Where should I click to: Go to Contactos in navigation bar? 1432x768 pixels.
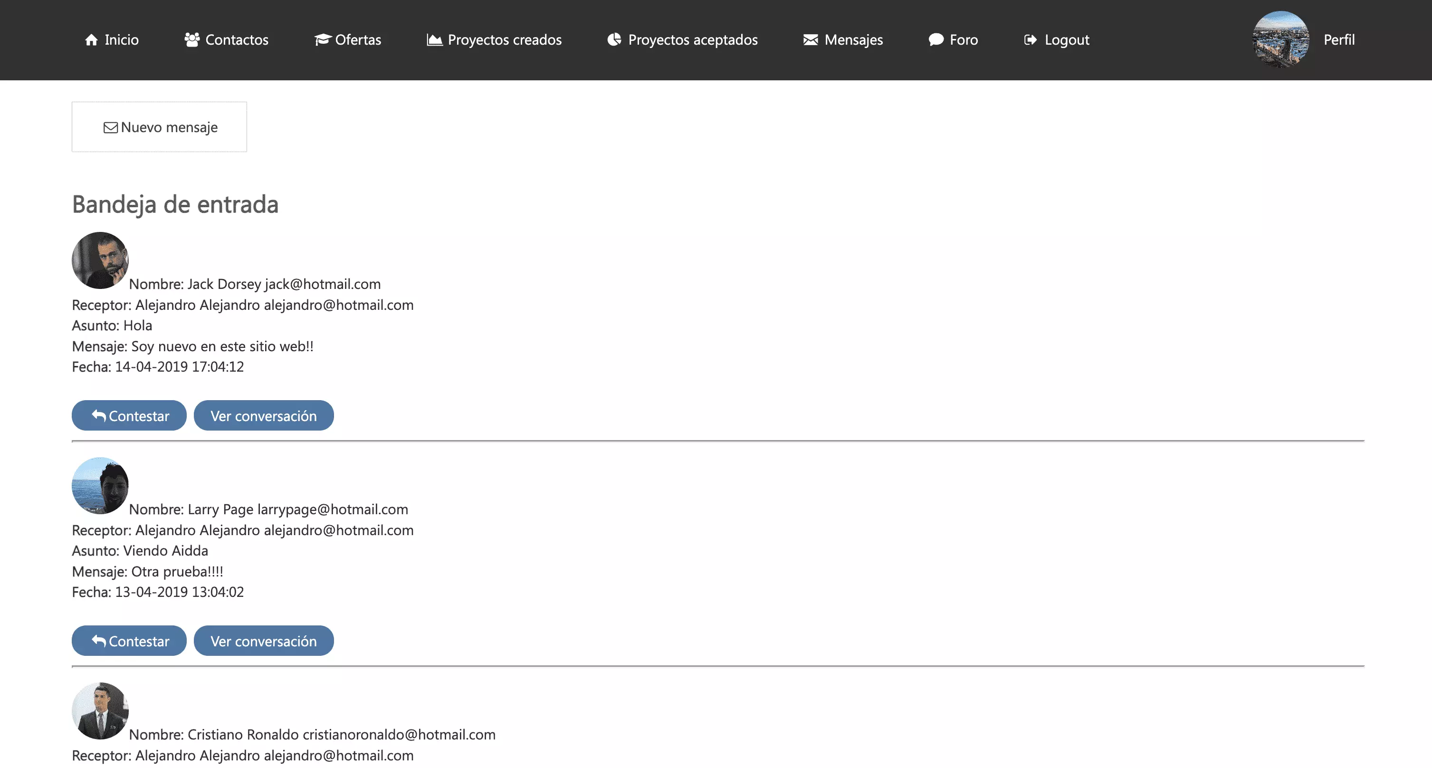pos(226,39)
